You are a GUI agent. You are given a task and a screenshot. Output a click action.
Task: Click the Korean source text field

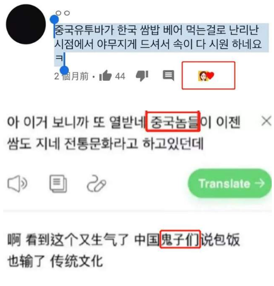[123, 132]
